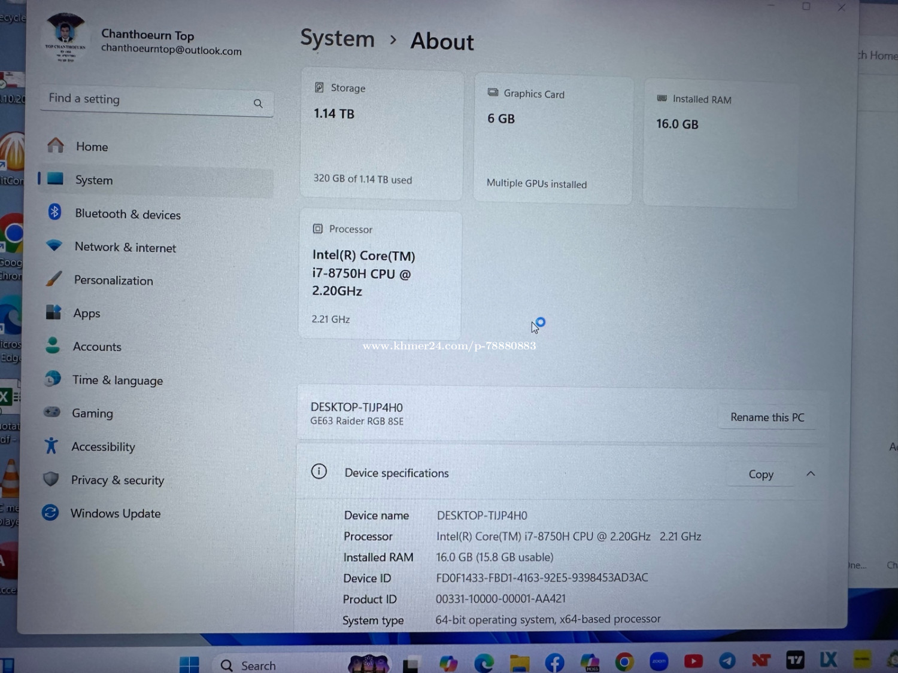Click the Rename this PC button
Viewport: 898px width, 673px height.
coord(767,417)
